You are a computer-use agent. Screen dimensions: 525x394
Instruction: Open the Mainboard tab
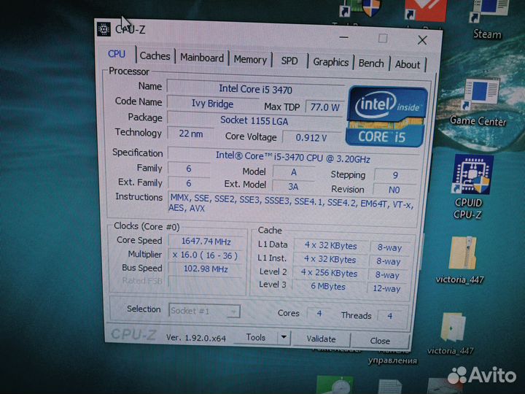tap(202, 58)
